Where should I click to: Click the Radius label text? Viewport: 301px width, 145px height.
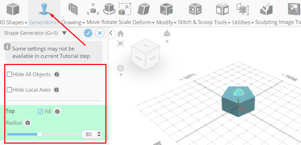tap(14, 123)
